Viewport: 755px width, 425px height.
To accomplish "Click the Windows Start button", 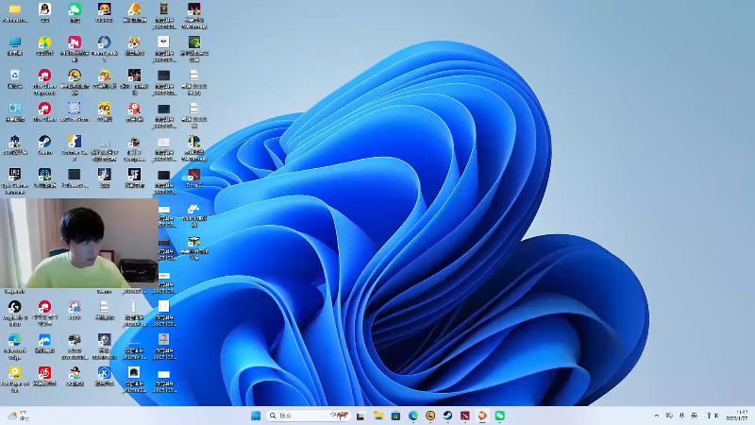I will pyautogui.click(x=256, y=416).
